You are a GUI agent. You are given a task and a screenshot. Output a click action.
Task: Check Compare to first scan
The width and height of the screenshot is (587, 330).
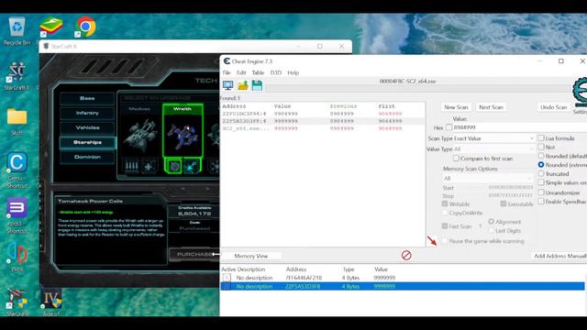coord(456,159)
